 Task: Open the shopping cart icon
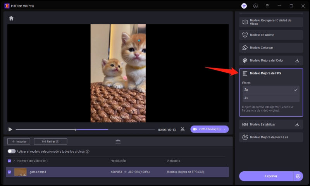click(244, 6)
